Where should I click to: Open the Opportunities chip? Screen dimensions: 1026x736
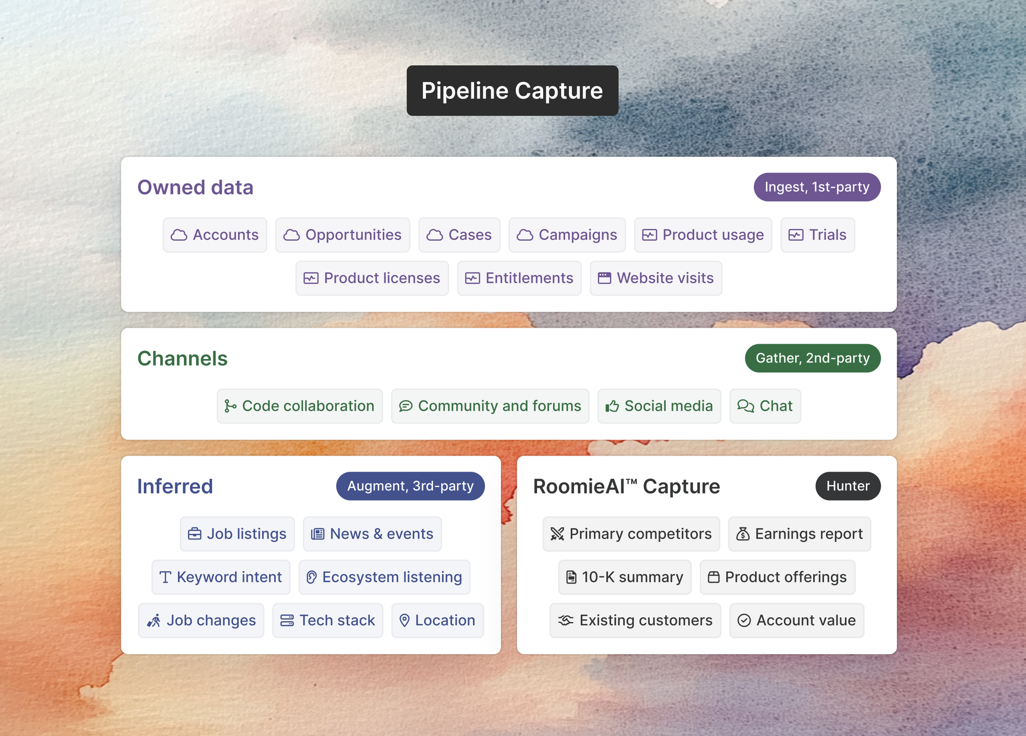point(343,235)
